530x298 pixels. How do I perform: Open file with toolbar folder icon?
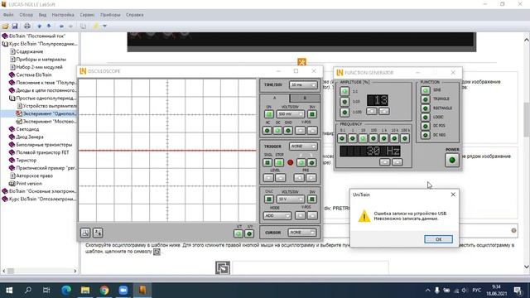pyautogui.click(x=6, y=26)
